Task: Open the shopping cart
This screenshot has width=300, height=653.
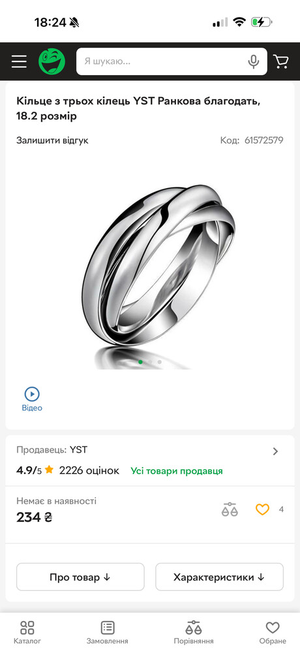Action: point(281,61)
